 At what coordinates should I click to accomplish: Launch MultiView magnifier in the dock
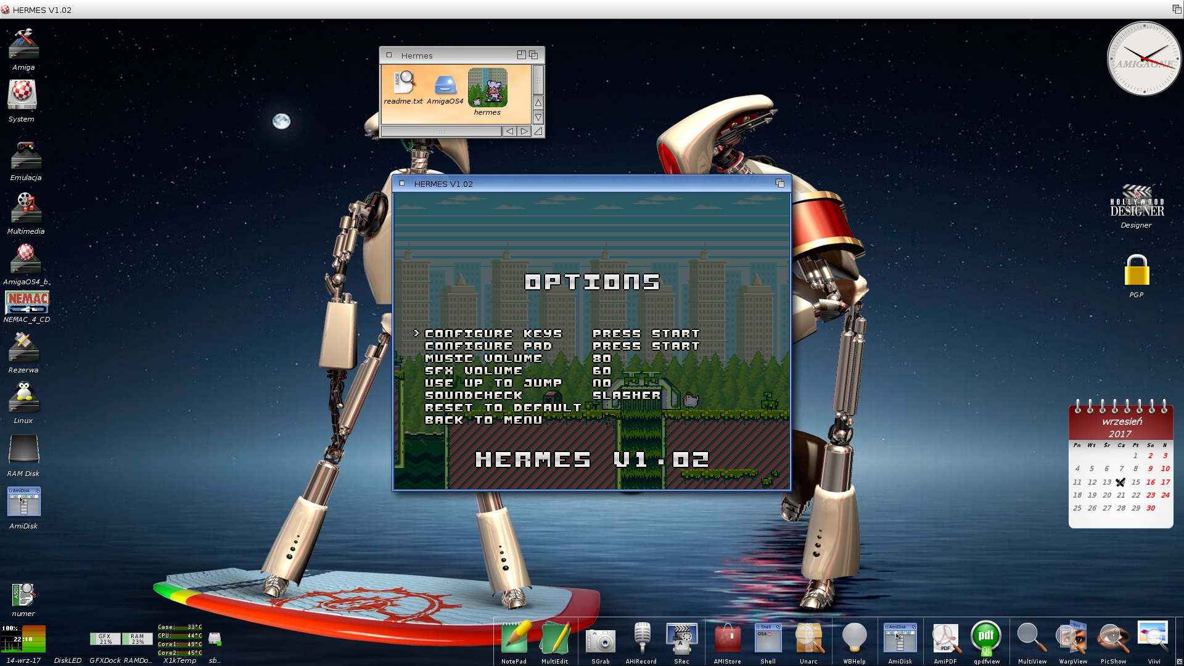point(1032,638)
